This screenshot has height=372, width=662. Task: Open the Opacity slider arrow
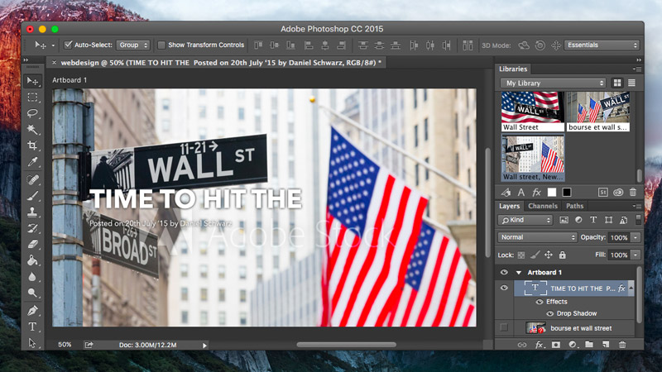(636, 237)
